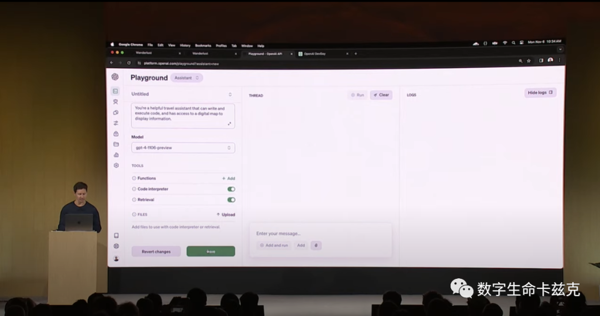Click the Run thread button

click(x=357, y=95)
